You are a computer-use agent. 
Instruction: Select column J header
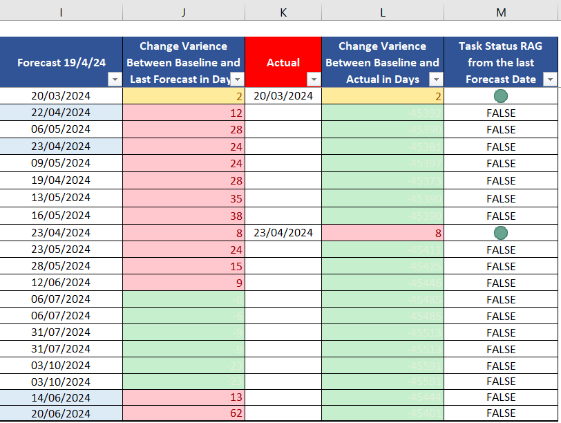pos(184,12)
